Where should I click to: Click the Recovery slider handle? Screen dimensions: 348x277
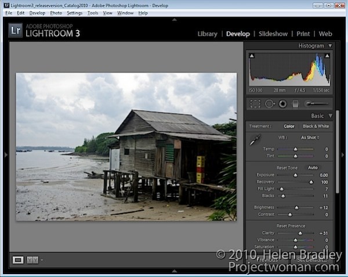311,182
